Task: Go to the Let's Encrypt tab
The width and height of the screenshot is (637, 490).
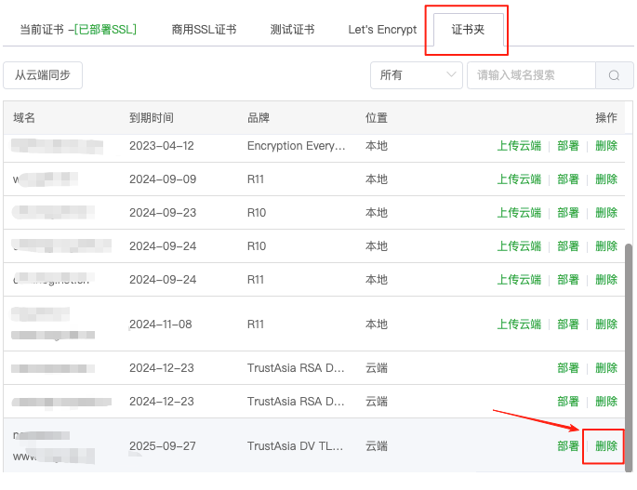Action: (x=382, y=30)
